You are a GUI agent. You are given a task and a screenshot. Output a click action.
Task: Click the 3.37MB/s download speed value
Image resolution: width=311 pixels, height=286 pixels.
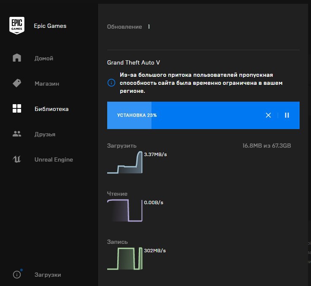pyautogui.click(x=155, y=154)
